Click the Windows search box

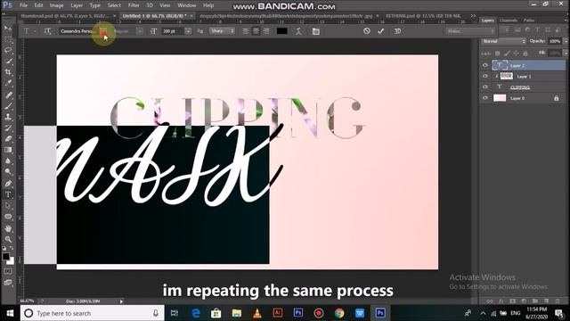tap(93, 313)
